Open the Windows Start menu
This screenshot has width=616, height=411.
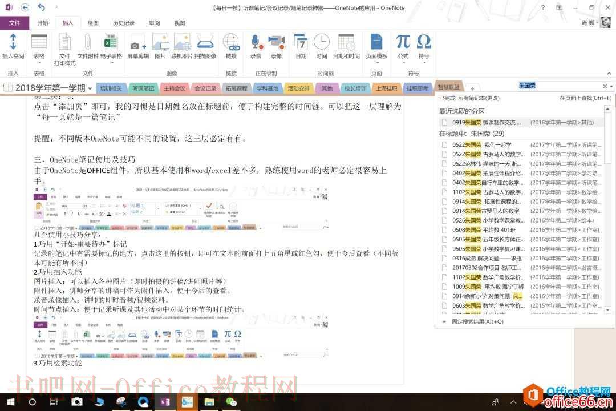pos(11,401)
